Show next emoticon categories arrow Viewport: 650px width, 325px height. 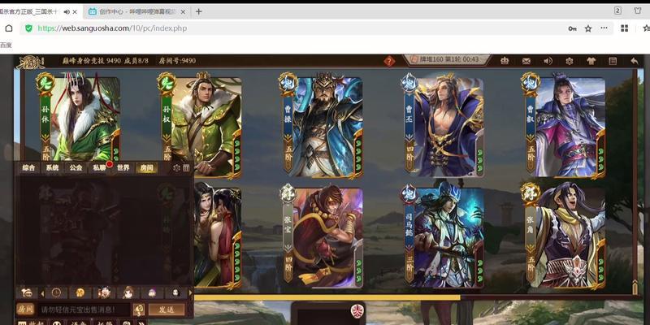(x=191, y=293)
